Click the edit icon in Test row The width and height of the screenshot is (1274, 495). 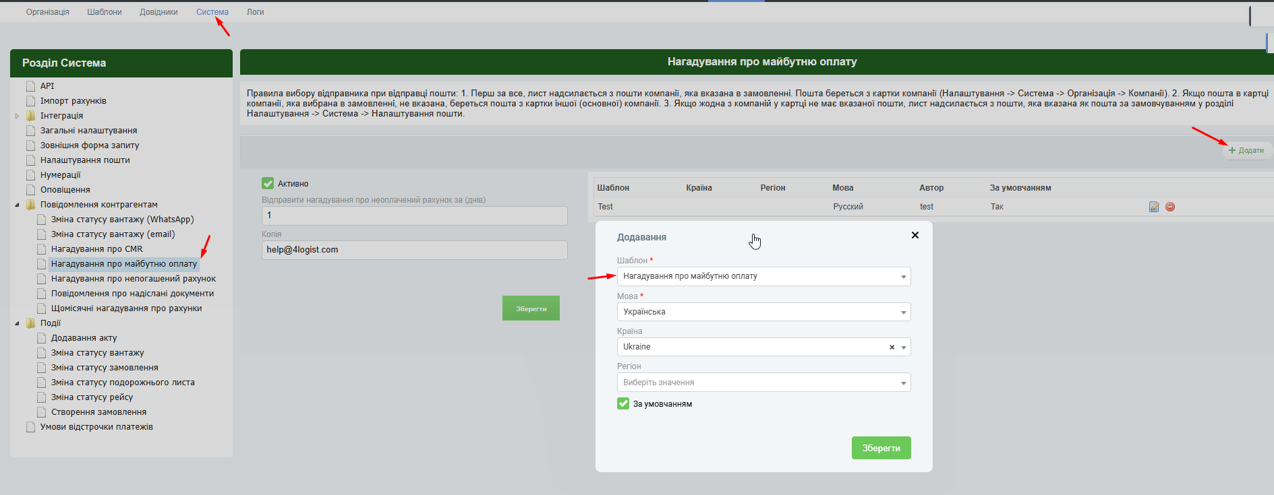point(1154,207)
